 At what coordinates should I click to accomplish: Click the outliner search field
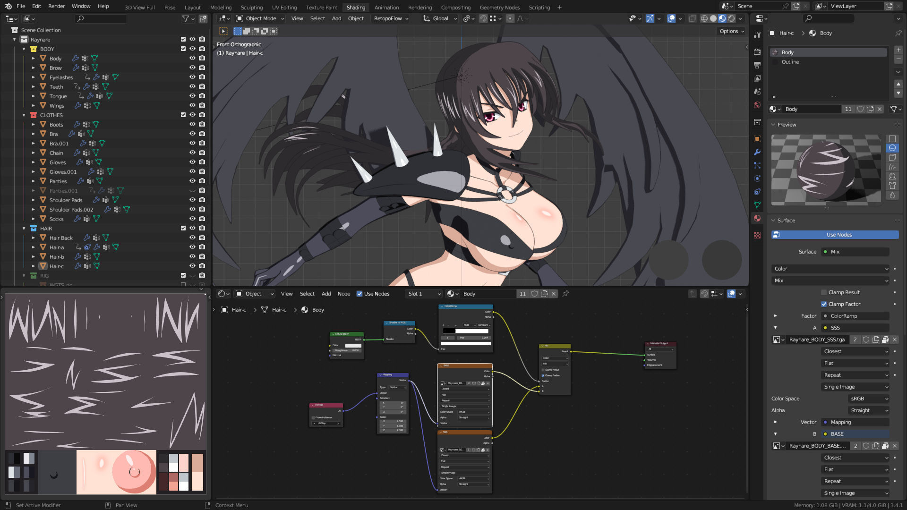pos(101,18)
